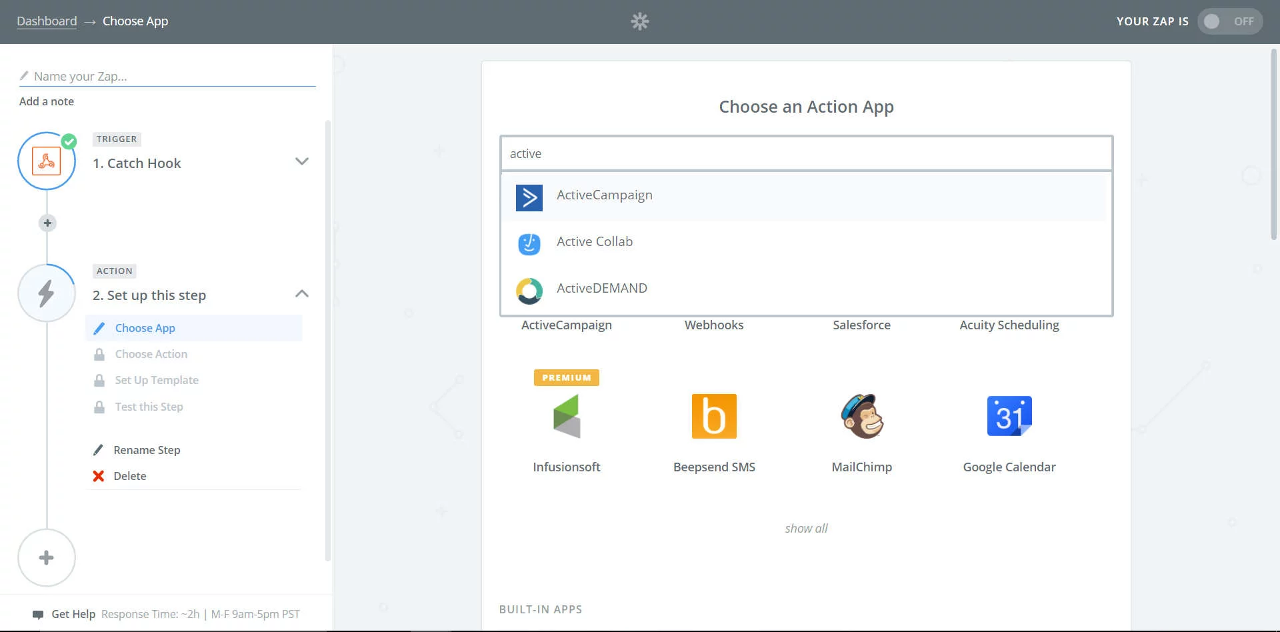Screen dimensions: 1280x632
Task: Click the ActiveDEMAND ring logo
Action: (x=529, y=291)
